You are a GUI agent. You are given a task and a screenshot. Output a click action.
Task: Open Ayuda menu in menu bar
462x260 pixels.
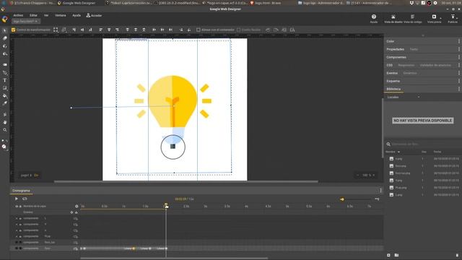pos(77,15)
